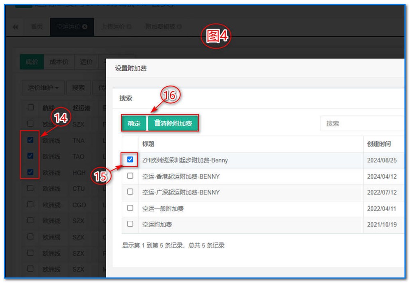The width and height of the screenshot is (410, 283).
Task: Switch to the 底价 tab
Action: (x=32, y=61)
